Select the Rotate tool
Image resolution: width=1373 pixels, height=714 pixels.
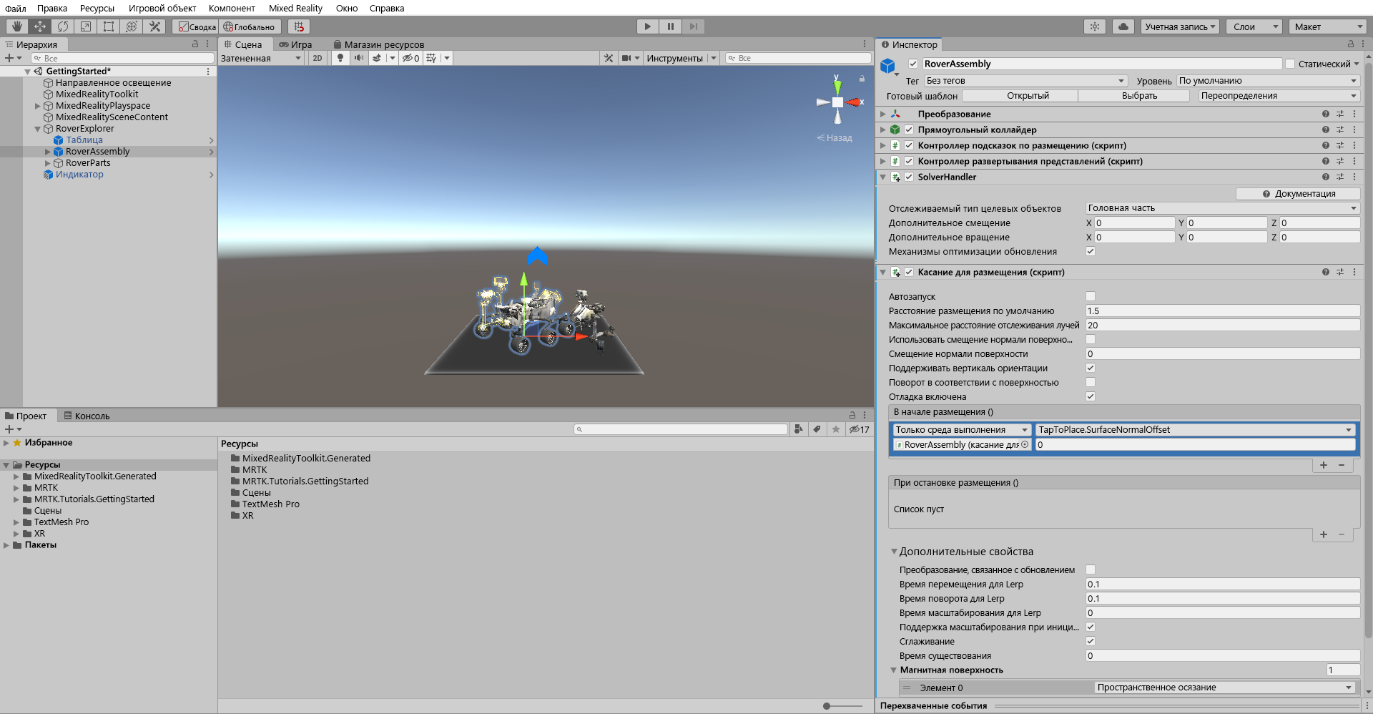click(63, 26)
